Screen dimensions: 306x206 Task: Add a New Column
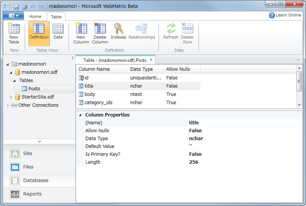point(81,33)
